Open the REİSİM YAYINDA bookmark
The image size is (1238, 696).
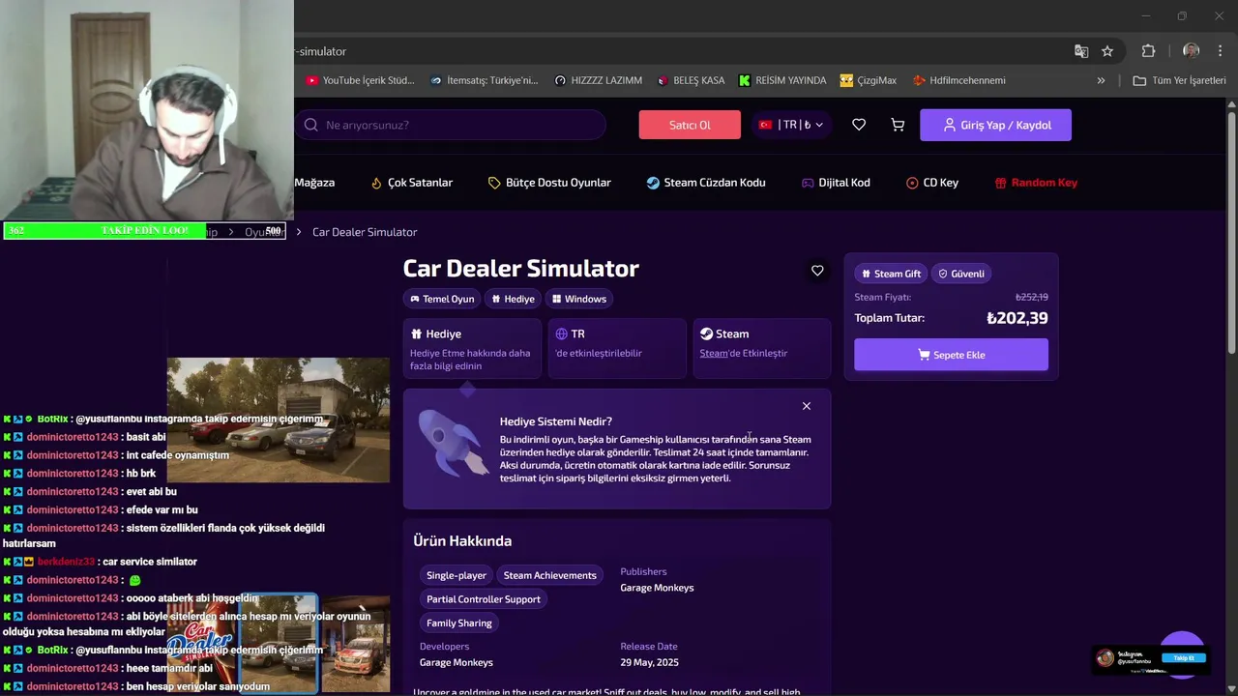[x=782, y=80]
